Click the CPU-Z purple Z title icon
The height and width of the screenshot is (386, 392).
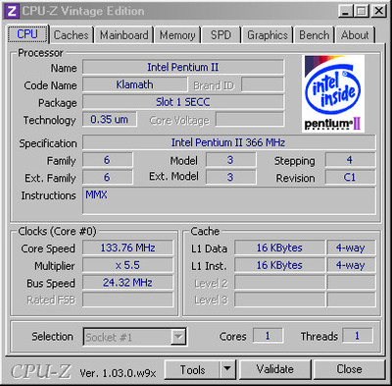click(12, 11)
